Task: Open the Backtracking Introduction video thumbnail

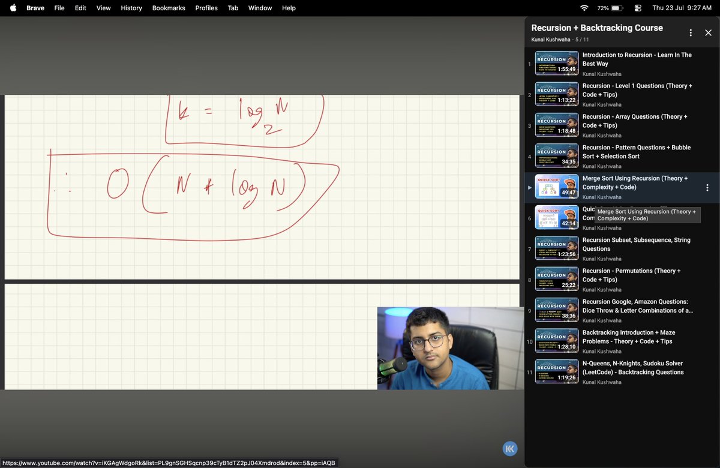Action: point(557,341)
